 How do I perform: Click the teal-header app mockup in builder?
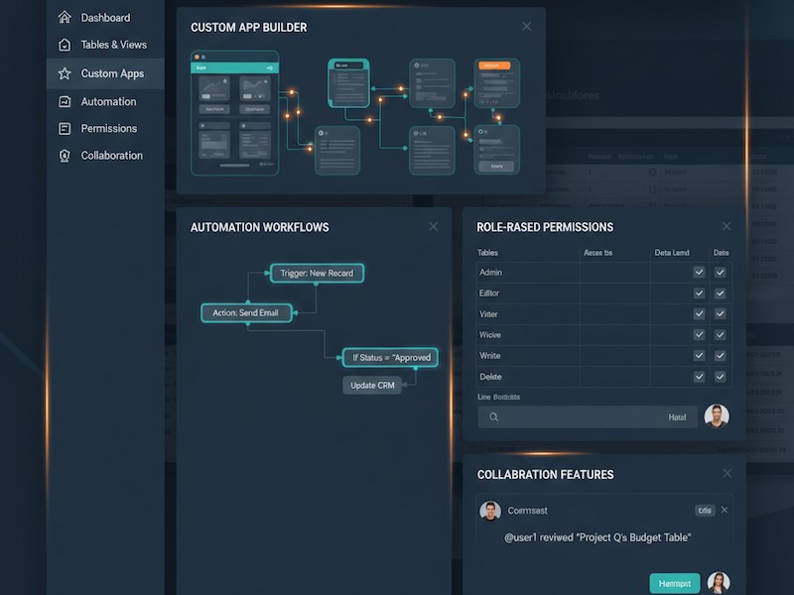point(234,113)
